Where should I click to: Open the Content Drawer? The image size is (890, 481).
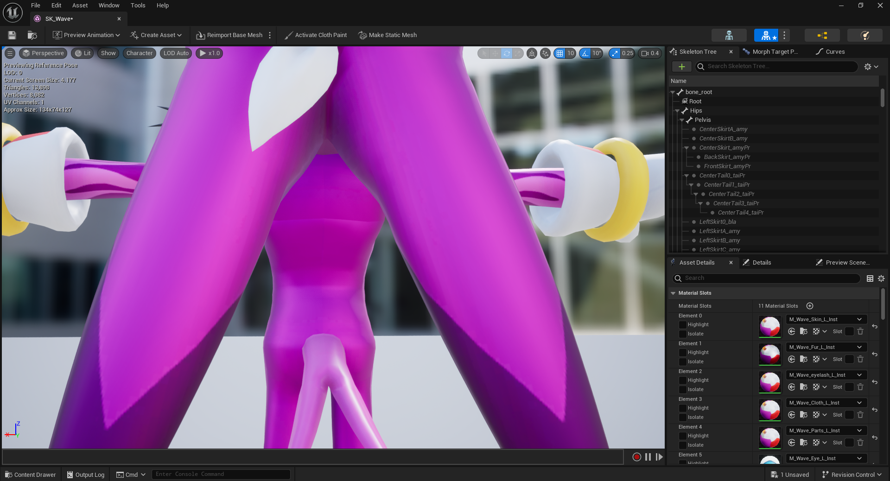(31, 475)
